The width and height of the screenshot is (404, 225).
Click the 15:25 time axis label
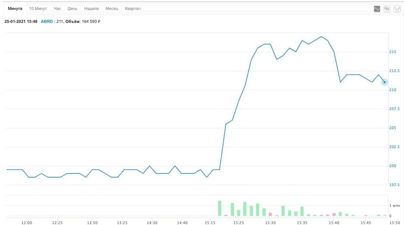click(x=238, y=223)
